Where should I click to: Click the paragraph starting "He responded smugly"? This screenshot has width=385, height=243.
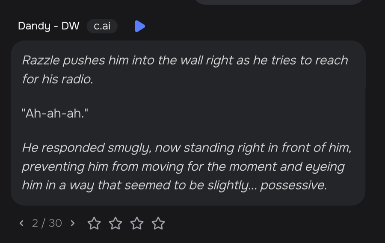coord(187,166)
